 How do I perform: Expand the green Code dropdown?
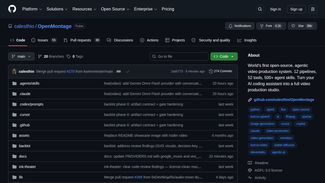[224, 56]
